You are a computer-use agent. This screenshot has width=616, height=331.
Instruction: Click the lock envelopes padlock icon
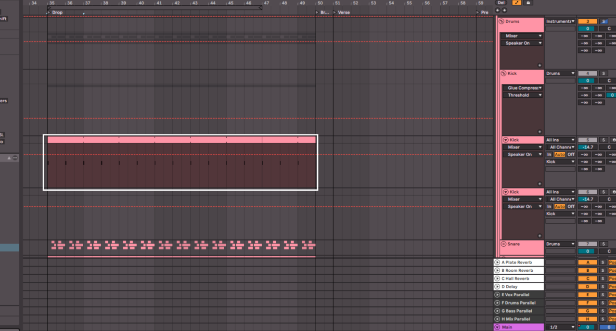528,2
